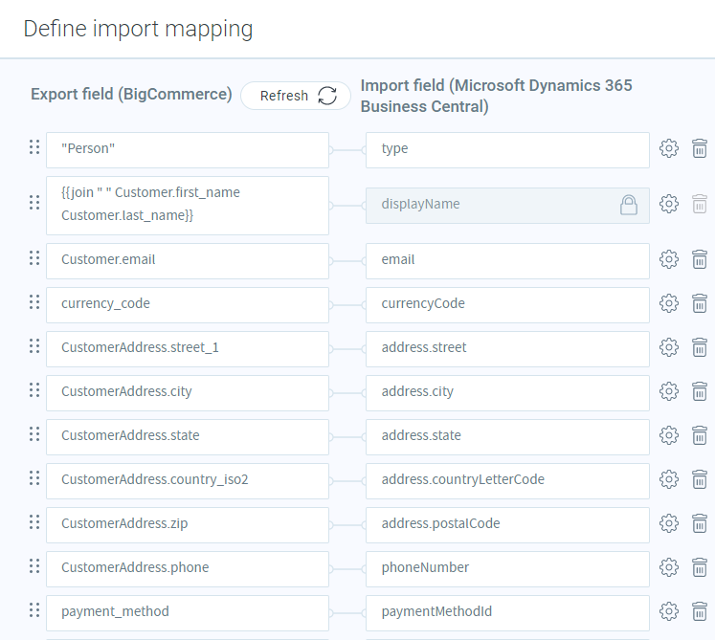Click drag handle of CustomerAddress.country_iso2 row
This screenshot has width=715, height=640.
pos(34,477)
